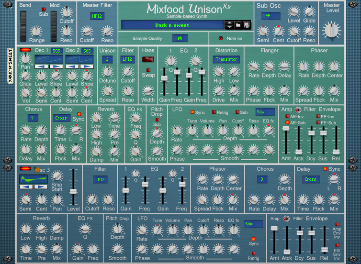Image resolution: width=361 pixels, height=264 pixels.
Task: Click the Master Level knob
Action: click(331, 30)
